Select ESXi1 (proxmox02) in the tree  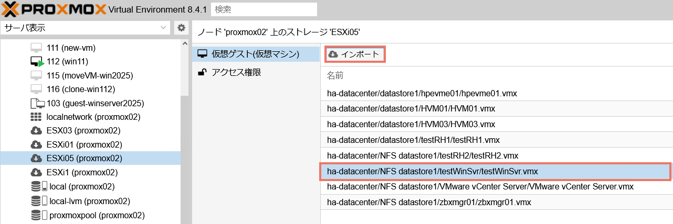[x=82, y=172]
